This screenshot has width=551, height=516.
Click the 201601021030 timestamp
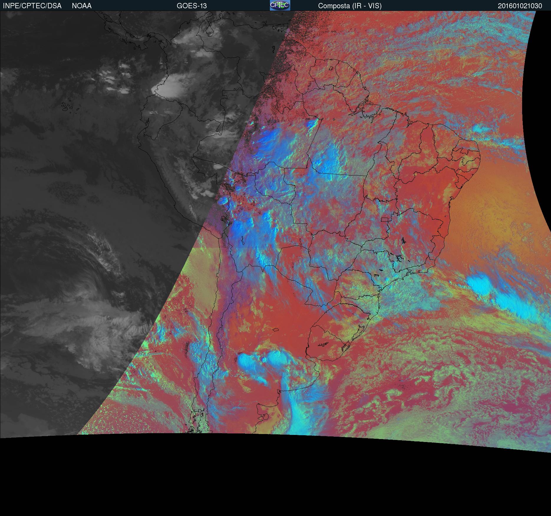click(x=520, y=6)
